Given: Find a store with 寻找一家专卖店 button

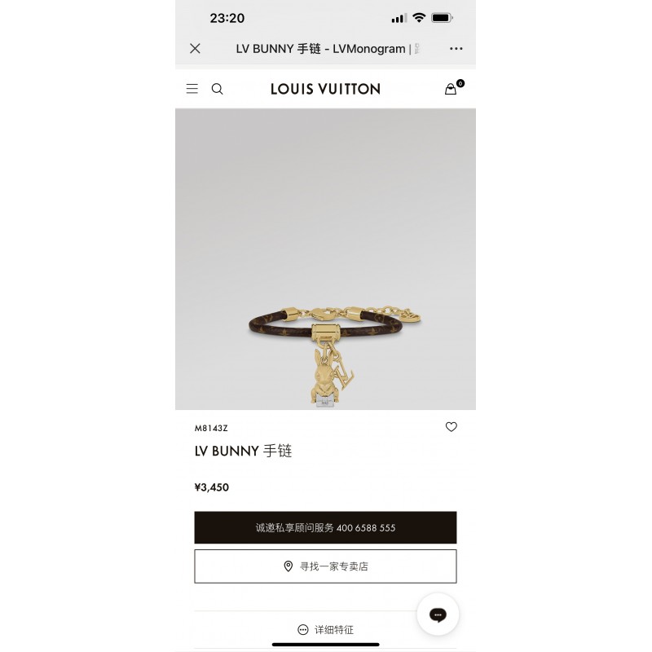Looking at the screenshot, I should click(x=325, y=566).
